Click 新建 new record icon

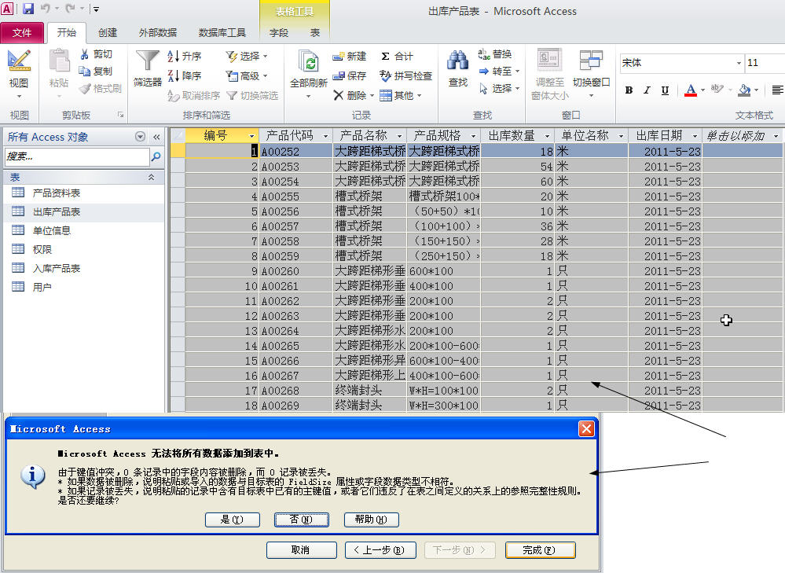click(x=338, y=56)
